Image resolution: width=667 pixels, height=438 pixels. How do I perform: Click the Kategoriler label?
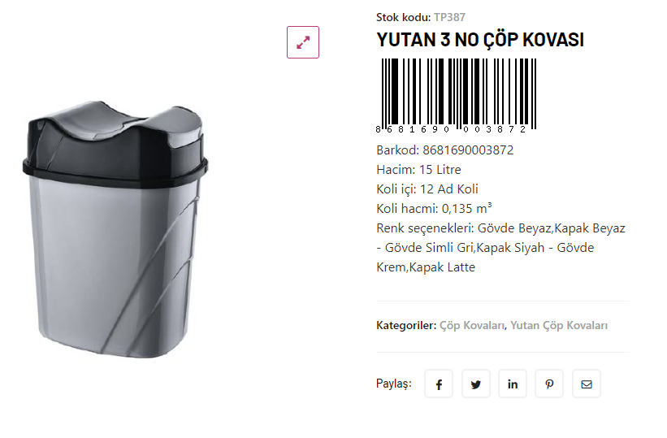tap(406, 326)
